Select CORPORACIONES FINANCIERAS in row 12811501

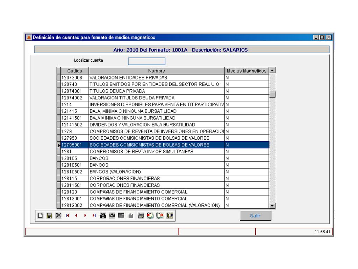[157, 185]
